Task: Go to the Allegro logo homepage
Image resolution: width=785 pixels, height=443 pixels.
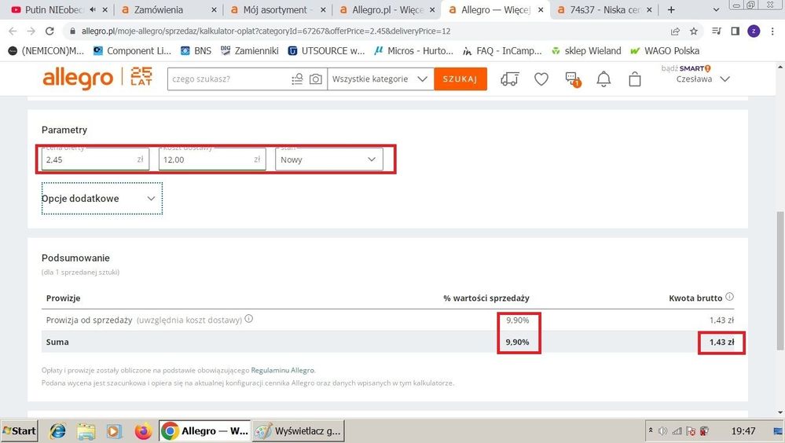Action: (78, 79)
